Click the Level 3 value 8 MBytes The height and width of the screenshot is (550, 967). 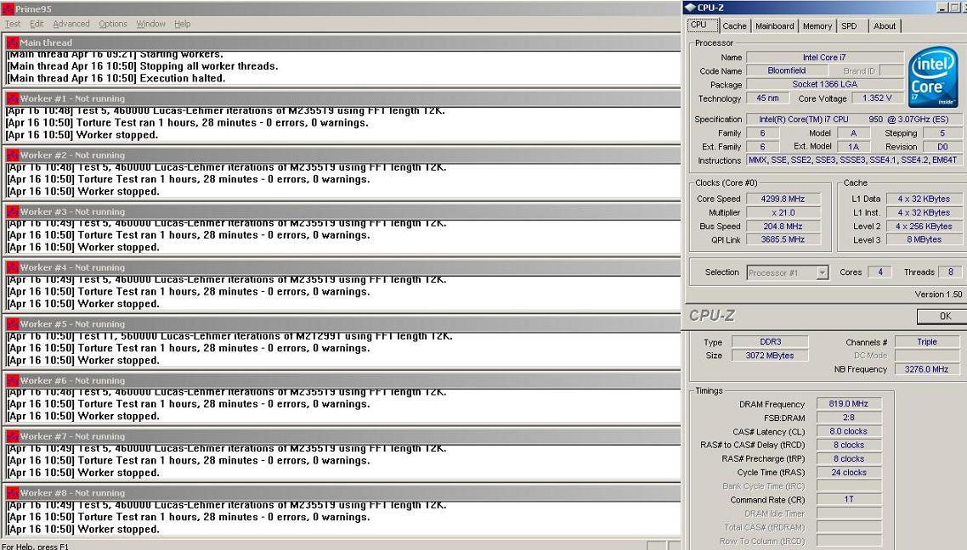point(923,239)
